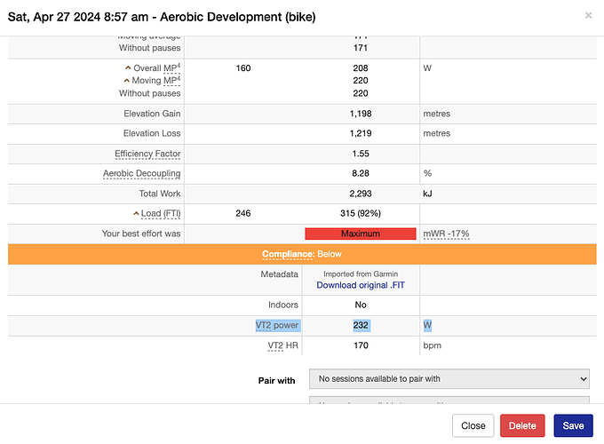This screenshot has height=444, width=604.
Task: Click the Indoors value No
Action: [361, 305]
